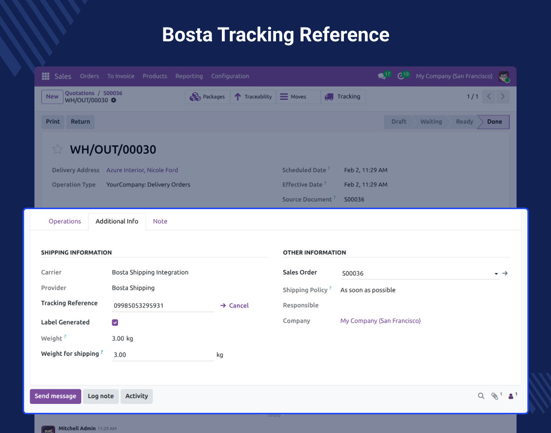551x433 pixels.
Task: Click the Cancel shipment link
Action: pyautogui.click(x=234, y=306)
